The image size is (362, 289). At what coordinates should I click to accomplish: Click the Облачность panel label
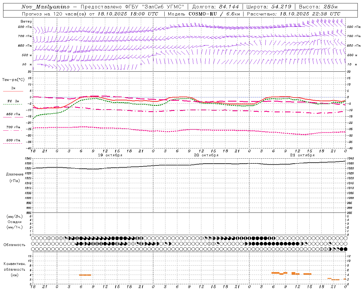click(14, 245)
